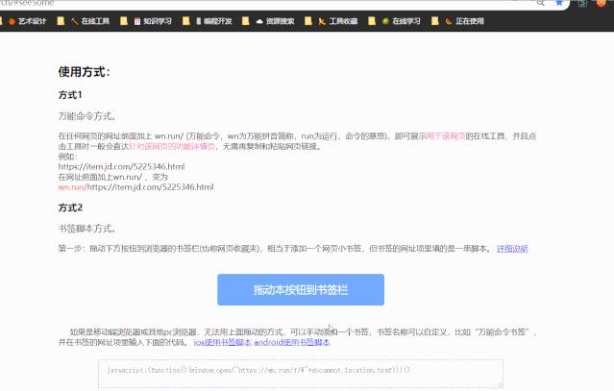Click the magnifier icon in address bar
Image resolution: width=614 pixels, height=391 pixels.
[540, 3]
